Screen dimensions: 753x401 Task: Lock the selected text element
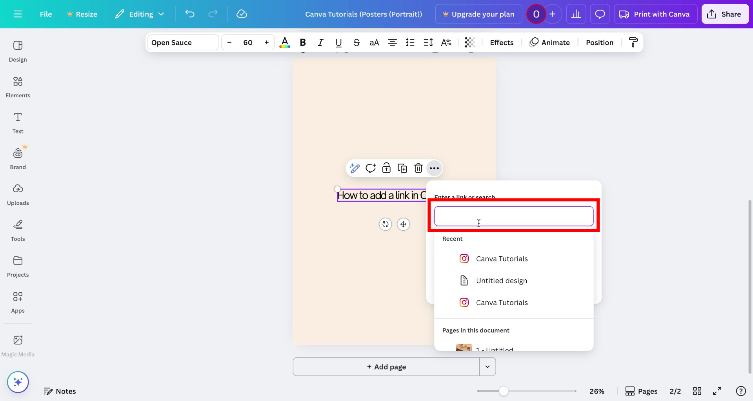coord(387,168)
